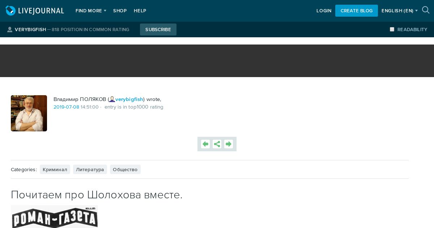Click the verybigfish author link

pos(129,99)
